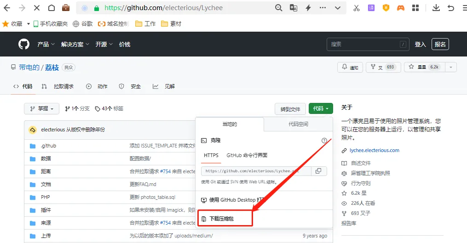Open the 素材 bookmarks folder
The image size is (467, 243).
(x=171, y=24)
